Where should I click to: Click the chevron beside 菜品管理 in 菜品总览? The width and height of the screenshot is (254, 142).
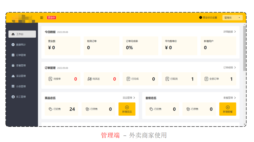pyautogui.click(x=134, y=98)
